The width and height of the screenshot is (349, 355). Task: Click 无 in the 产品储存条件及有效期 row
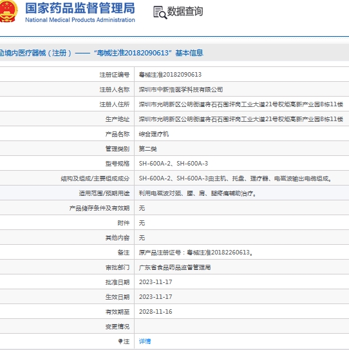coord(142,208)
